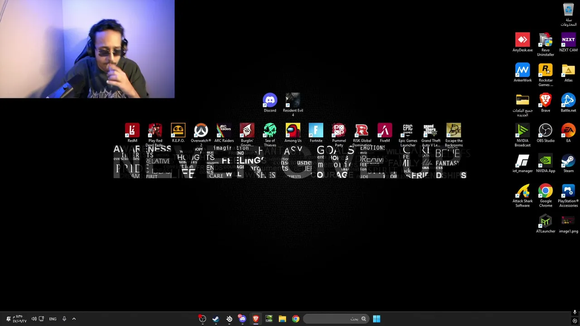
Task: Click the microphone icon in system tray
Action: point(64,319)
